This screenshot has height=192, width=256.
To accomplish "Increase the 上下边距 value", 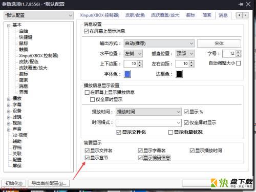I will [x=140, y=62].
